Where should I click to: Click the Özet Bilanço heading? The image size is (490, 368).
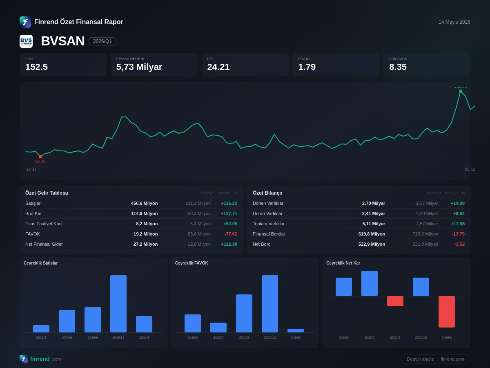point(267,193)
